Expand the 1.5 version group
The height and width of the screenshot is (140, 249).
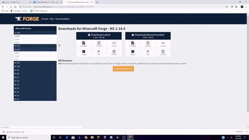[35, 85]
